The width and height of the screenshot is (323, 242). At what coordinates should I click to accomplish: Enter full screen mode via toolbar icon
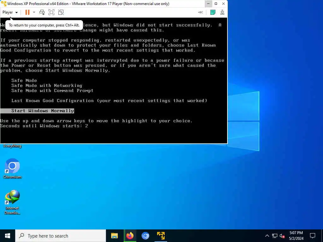51,12
